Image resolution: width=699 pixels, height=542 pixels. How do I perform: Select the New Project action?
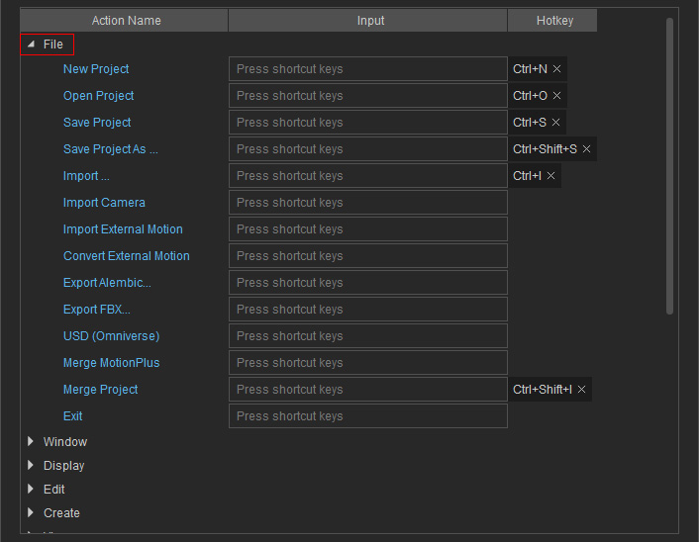click(96, 69)
